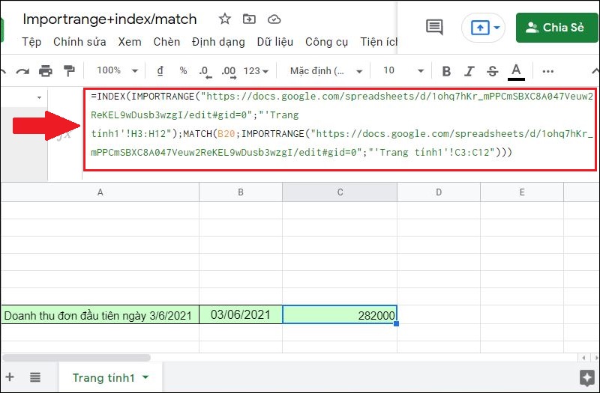The height and width of the screenshot is (393, 600).
Task: Open the Explore button at bottom right
Action: pos(587,378)
